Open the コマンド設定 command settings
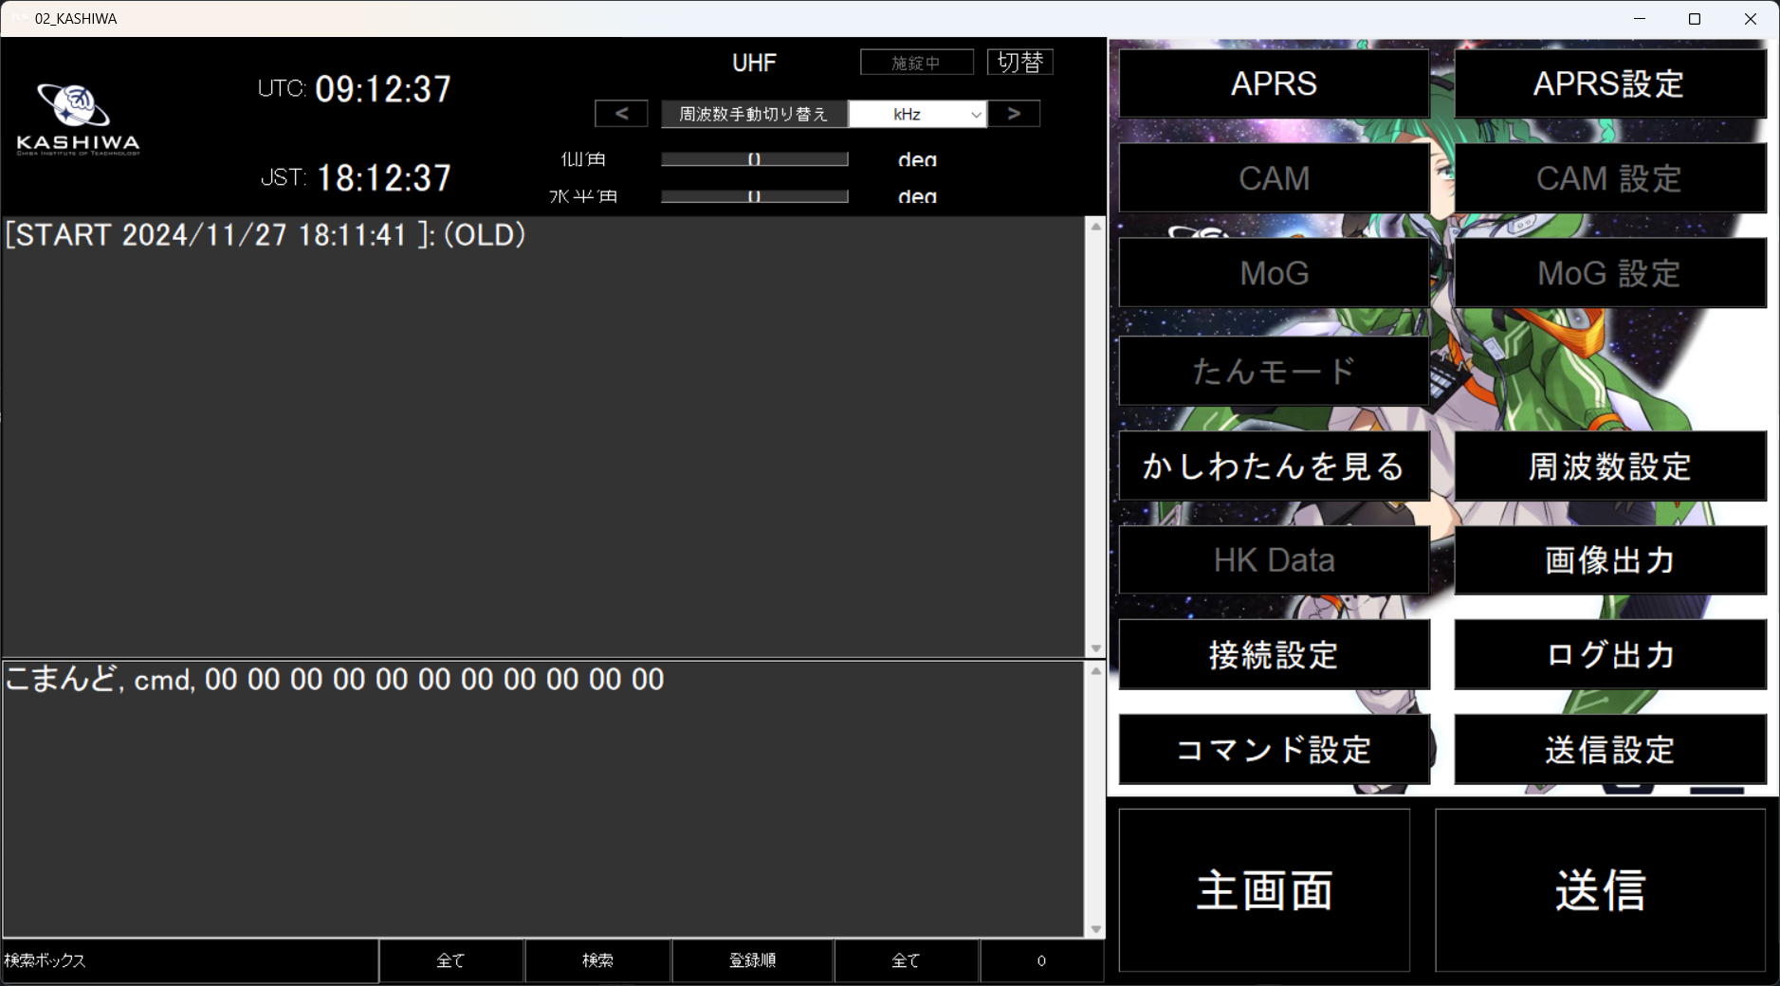Image resolution: width=1780 pixels, height=986 pixels. [x=1274, y=749]
